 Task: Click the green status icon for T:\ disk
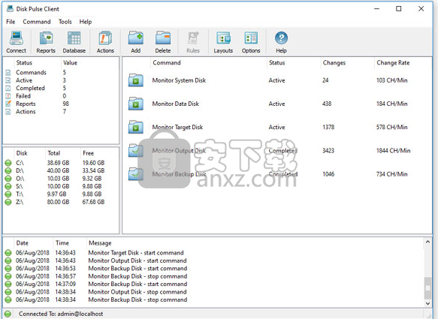[8, 194]
